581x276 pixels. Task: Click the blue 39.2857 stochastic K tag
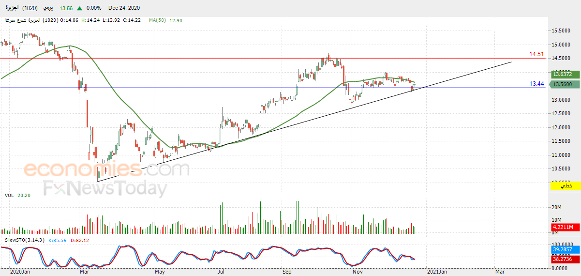[x=563, y=250]
